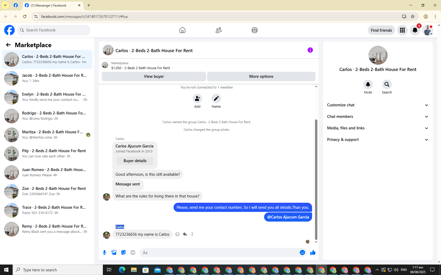The height and width of the screenshot is (275, 441).
Task: Open the Friends icon in top navigation
Action: point(219,30)
